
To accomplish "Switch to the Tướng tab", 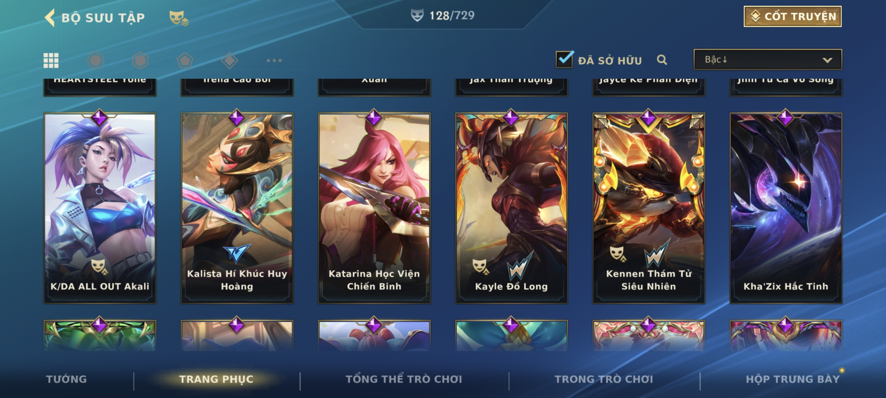I will pos(66,379).
